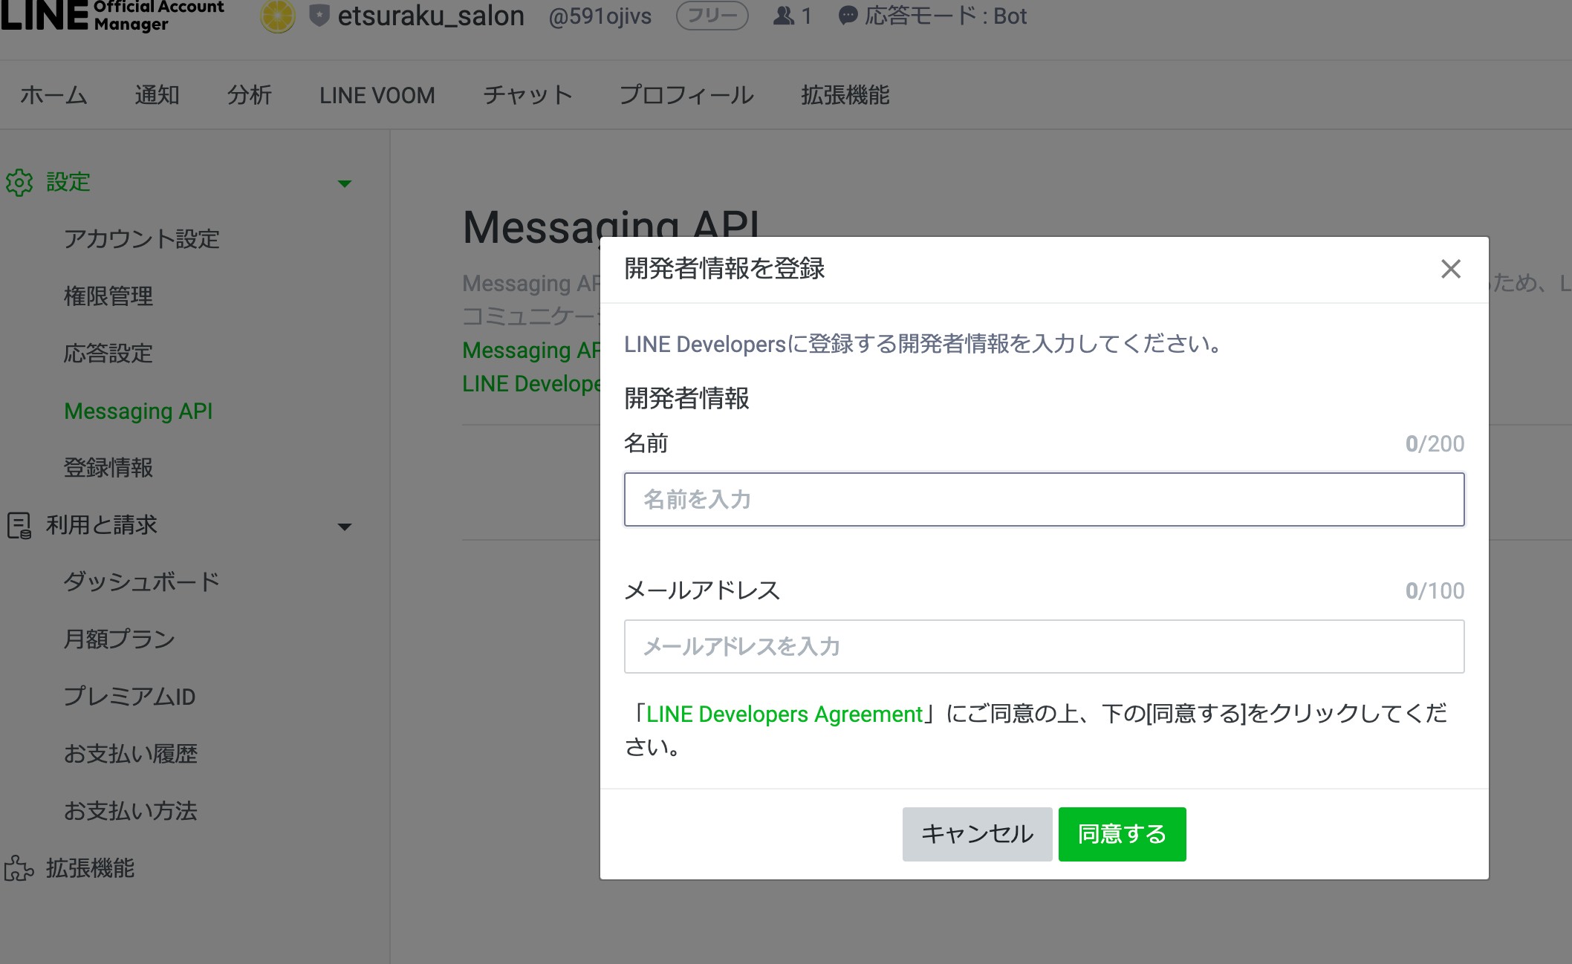Collapse the 利用と請求 section arrow
The height and width of the screenshot is (964, 1572).
(344, 527)
